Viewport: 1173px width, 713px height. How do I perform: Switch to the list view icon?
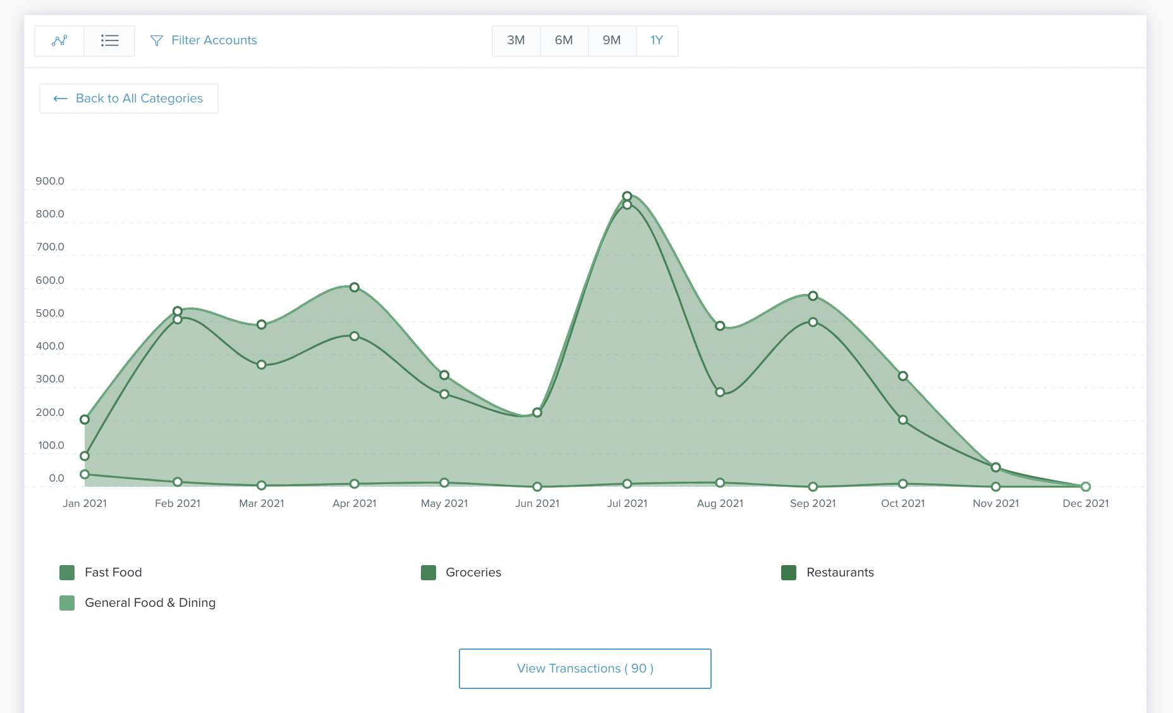coord(109,40)
